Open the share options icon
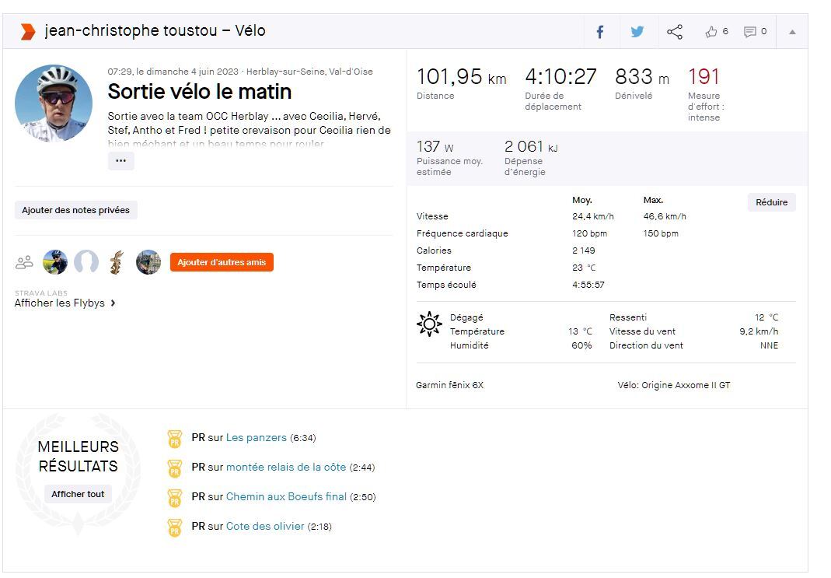The height and width of the screenshot is (578, 831). (675, 32)
